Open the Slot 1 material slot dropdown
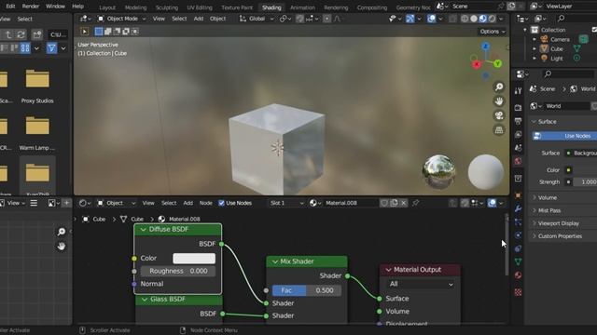Viewport: 597px width, 335px height. tap(286, 203)
